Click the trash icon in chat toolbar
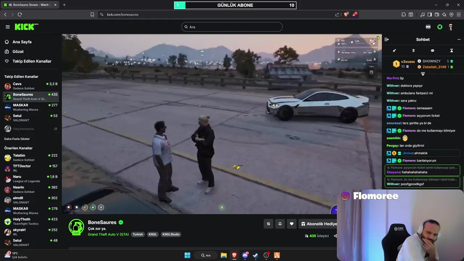Viewport: 464px width, 261px height. [413, 50]
